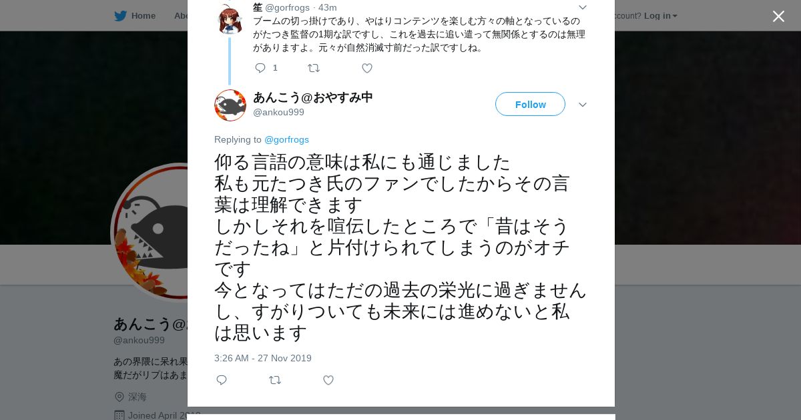Open the @gorfrogs username at top
The image size is (801, 420).
pos(287,7)
